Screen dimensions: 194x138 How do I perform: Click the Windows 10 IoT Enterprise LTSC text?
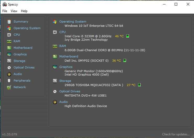tap(94, 26)
